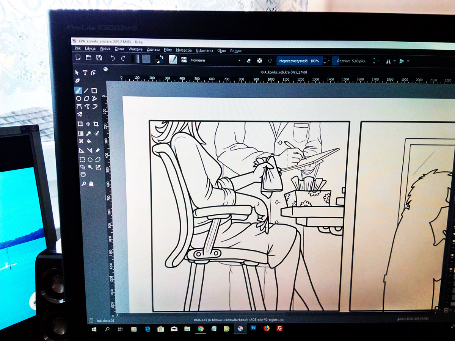This screenshot has width=455, height=341.
Task: Select the Rectangle shape tool
Action: 94,91
